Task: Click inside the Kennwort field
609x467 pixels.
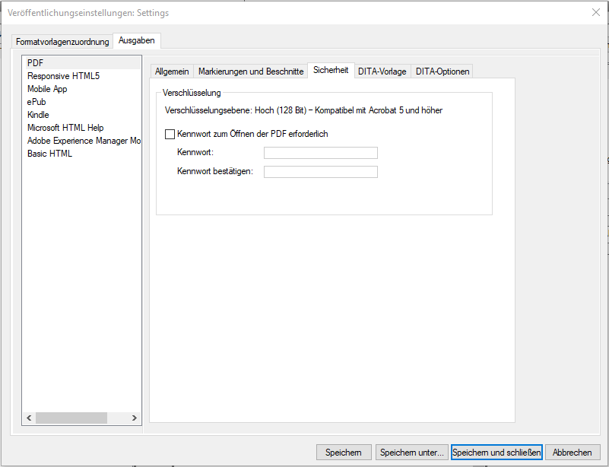Action: click(x=320, y=152)
